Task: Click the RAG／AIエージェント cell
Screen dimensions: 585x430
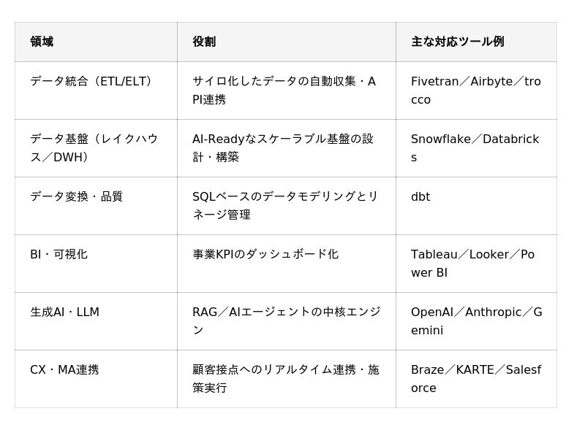Action: tap(287, 321)
